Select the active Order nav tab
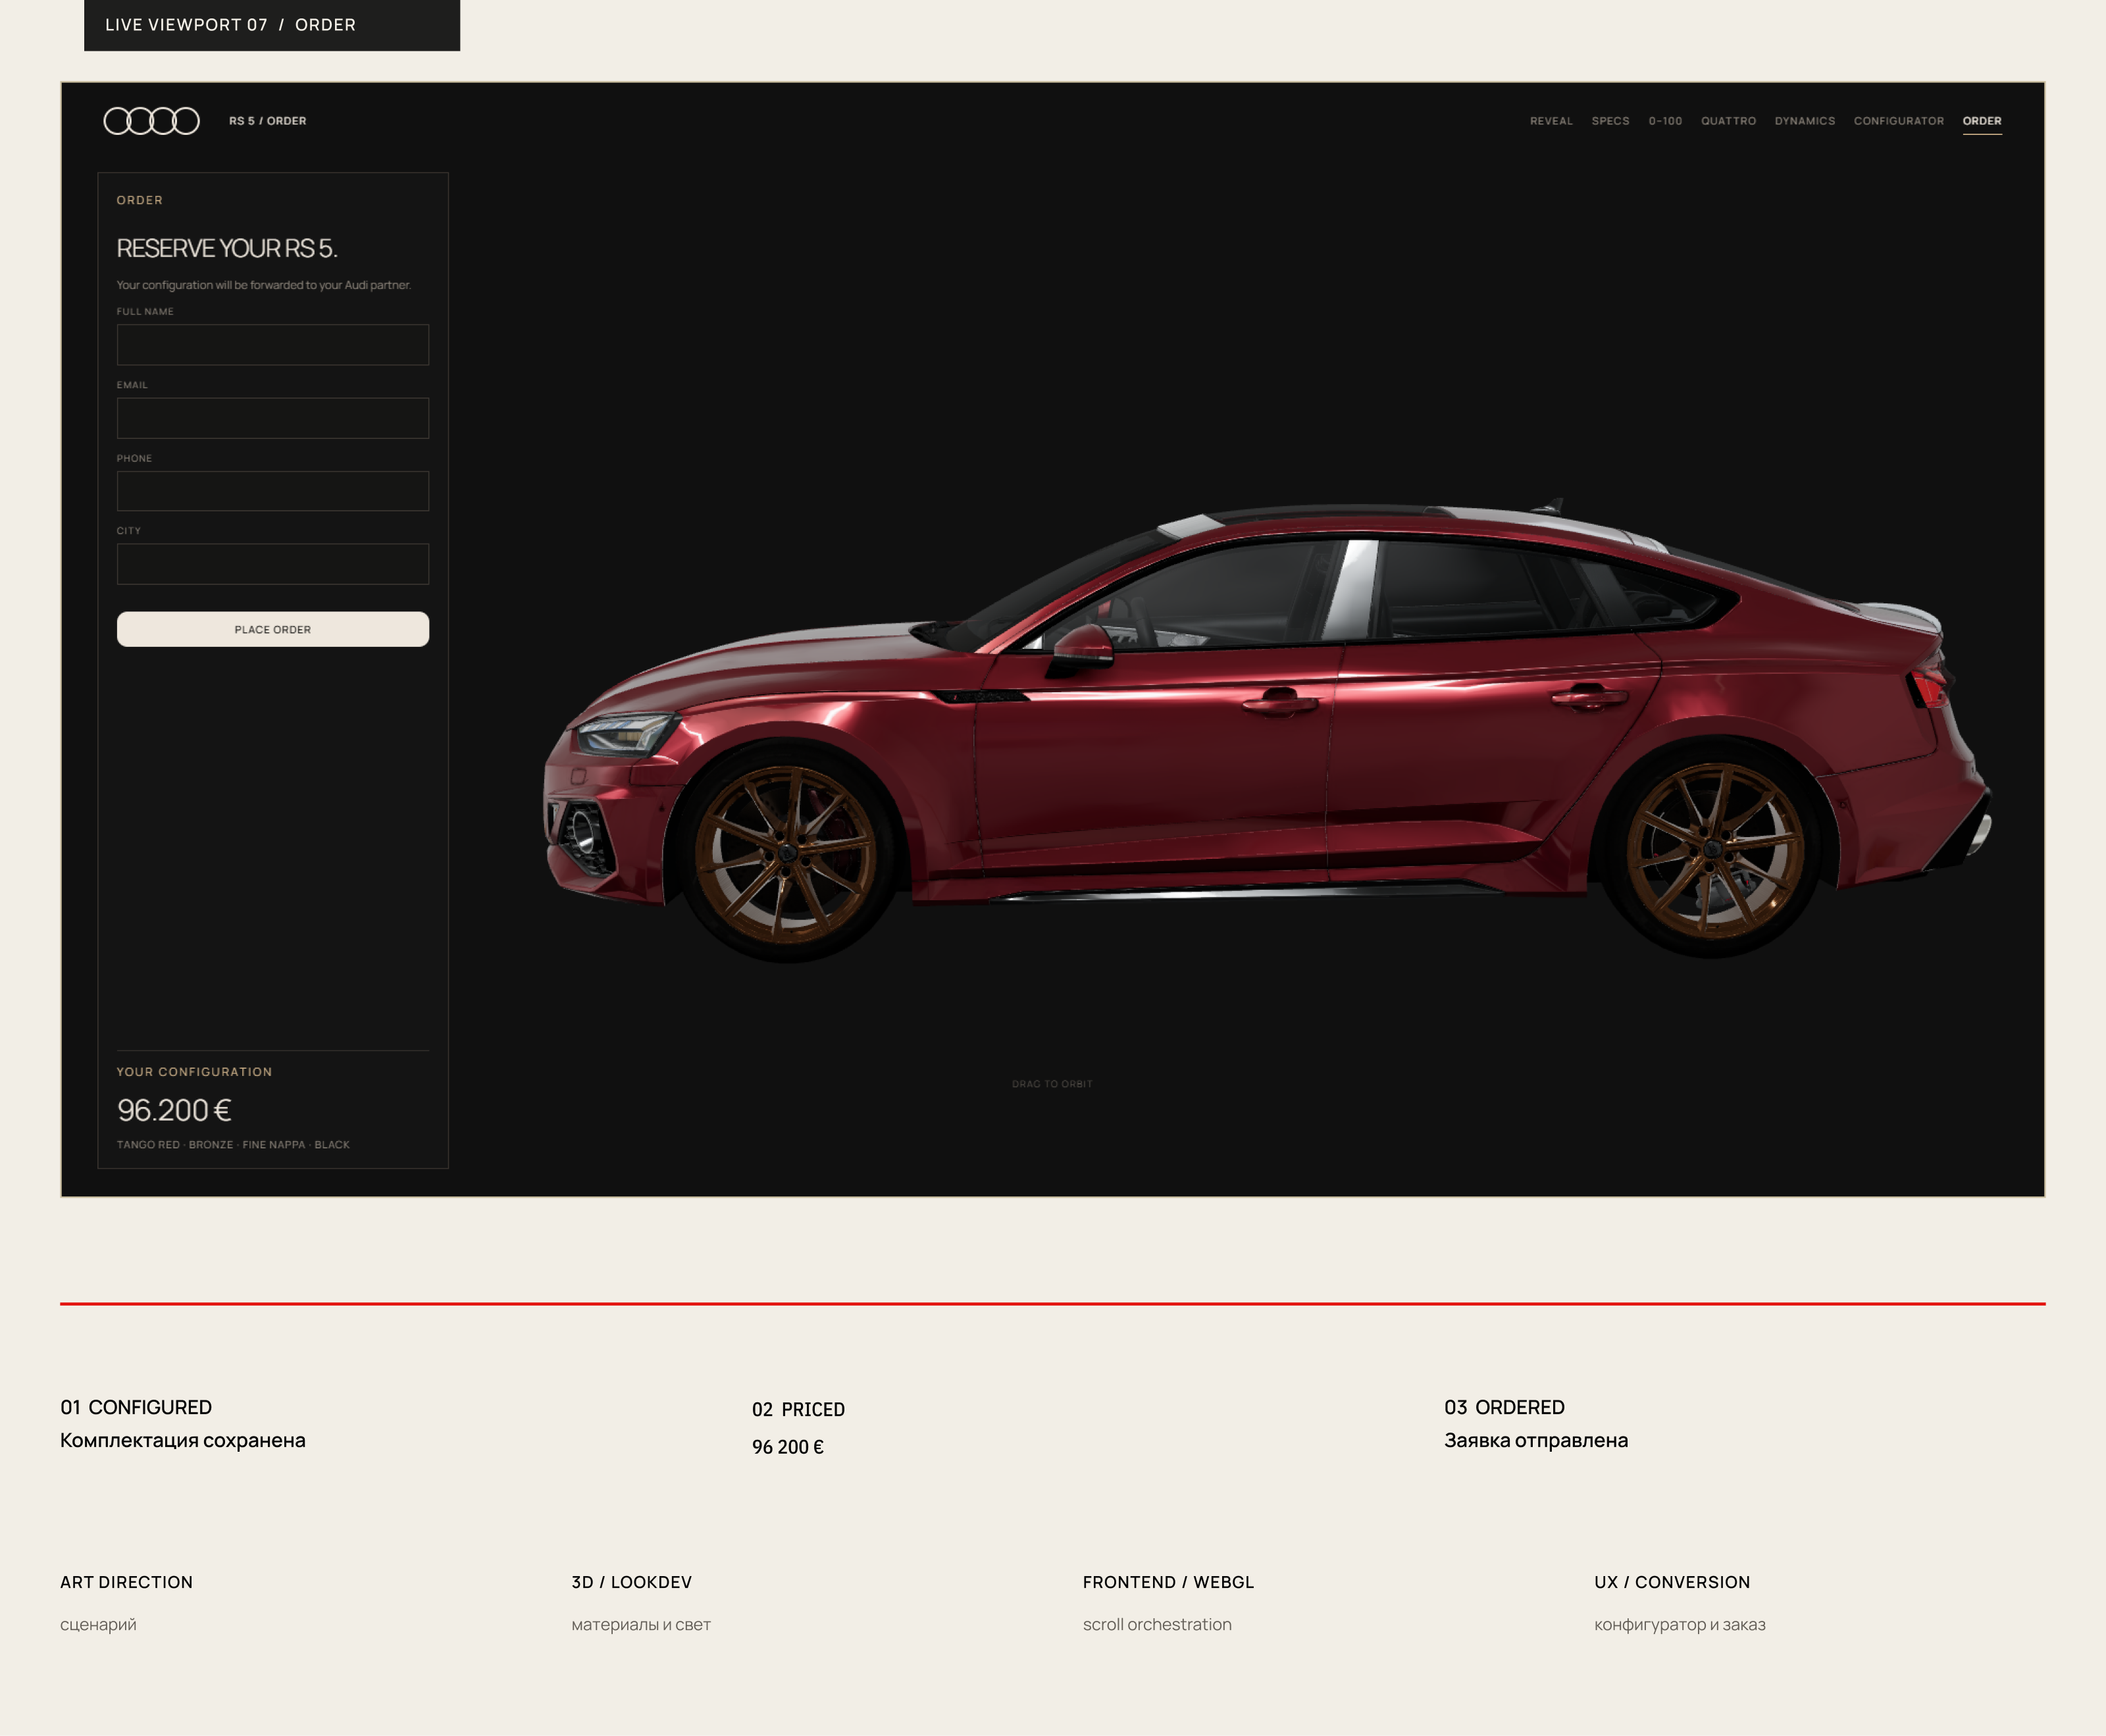The width and height of the screenshot is (2106, 1736). pyautogui.click(x=1982, y=121)
